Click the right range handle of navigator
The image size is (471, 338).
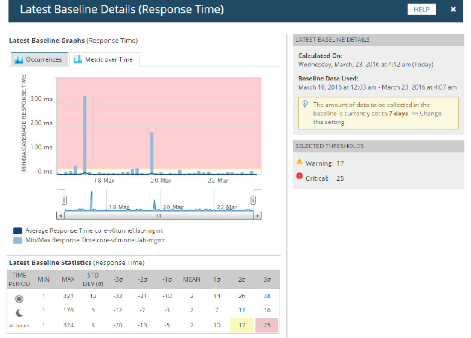254,200
